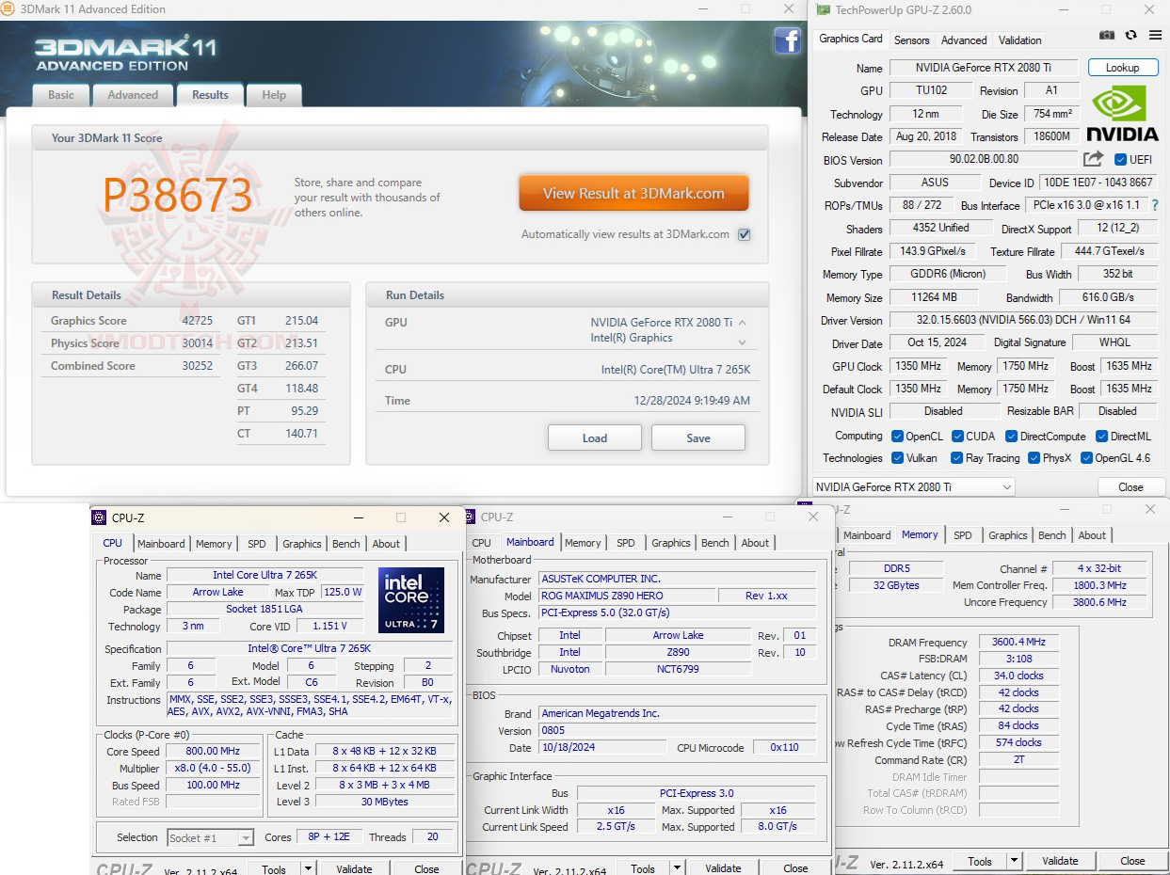The width and height of the screenshot is (1170, 875).
Task: Open the Validation tab in GPU-Z
Action: 1019,40
